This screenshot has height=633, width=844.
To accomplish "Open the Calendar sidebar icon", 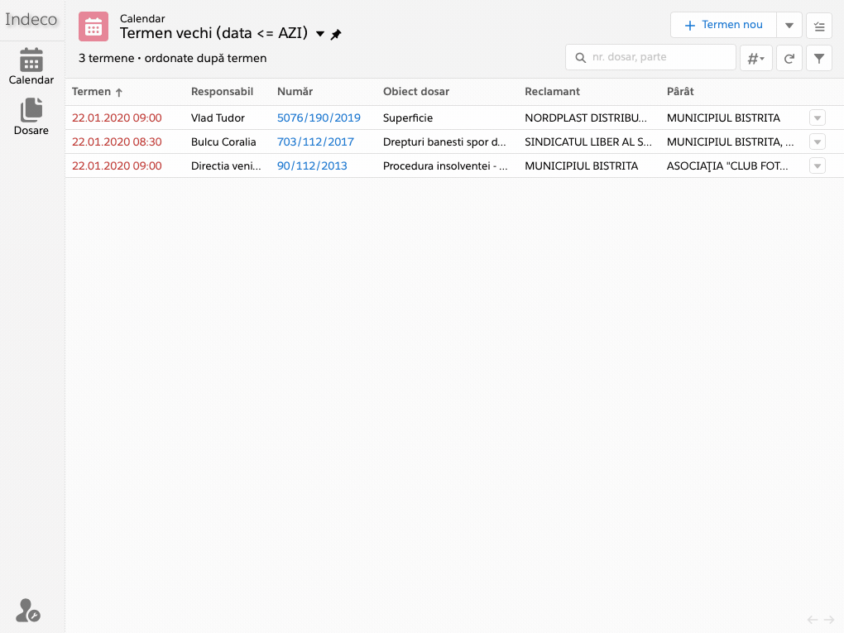I will [x=31, y=66].
